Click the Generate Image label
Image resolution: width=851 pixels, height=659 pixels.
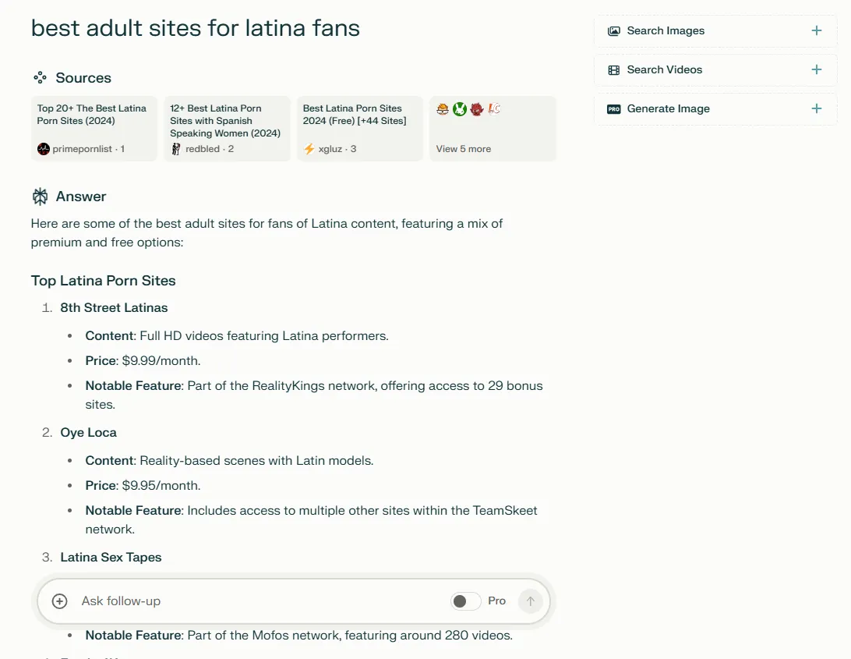(x=668, y=109)
